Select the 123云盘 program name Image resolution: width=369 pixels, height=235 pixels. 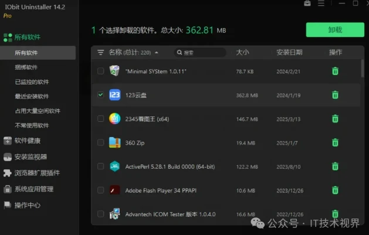tap(136, 95)
